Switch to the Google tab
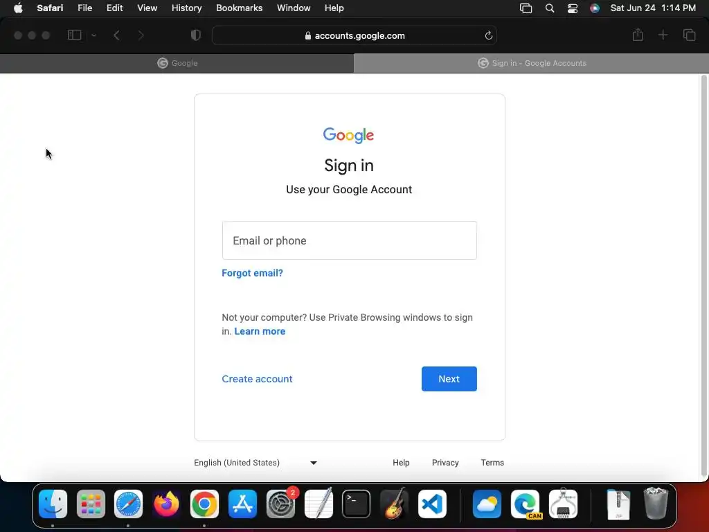Screen dimensions: 709x532 [x=177, y=63]
